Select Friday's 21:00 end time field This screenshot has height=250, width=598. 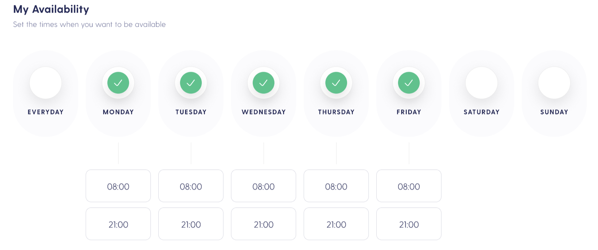(x=409, y=224)
